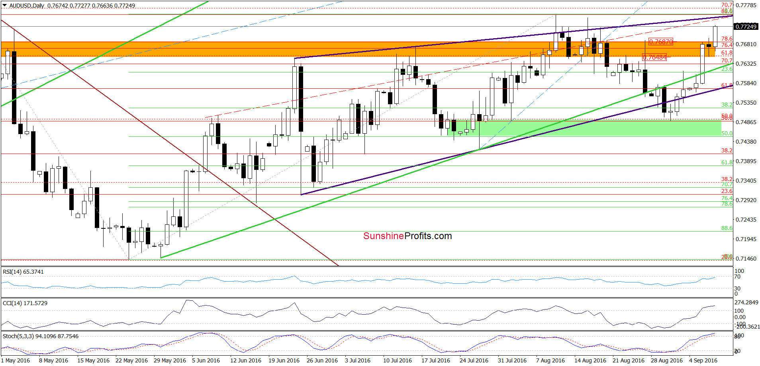Click the 26 Jun 2016 date label
This screenshot has height=366, width=760.
pyautogui.click(x=322, y=360)
